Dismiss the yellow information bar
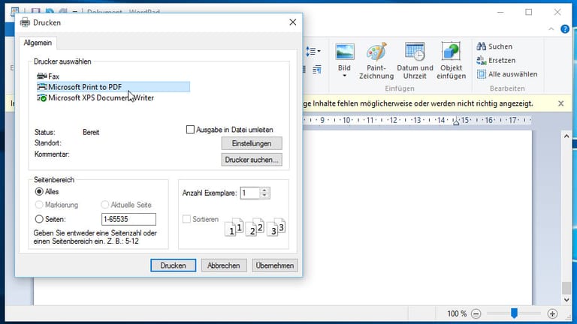Screen dimensions: 577x324 (x=560, y=103)
